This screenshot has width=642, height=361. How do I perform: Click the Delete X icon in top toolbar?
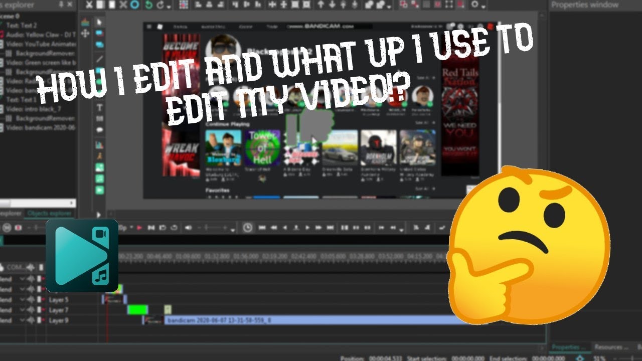123,5
